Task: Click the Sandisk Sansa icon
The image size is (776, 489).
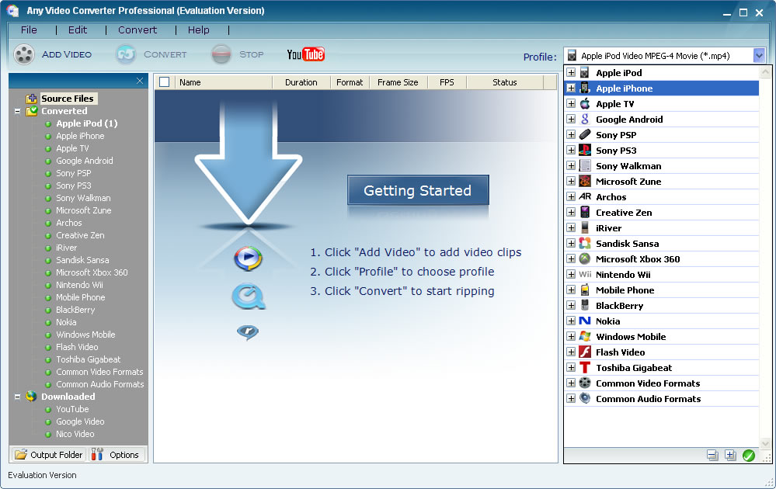Action: click(x=585, y=243)
